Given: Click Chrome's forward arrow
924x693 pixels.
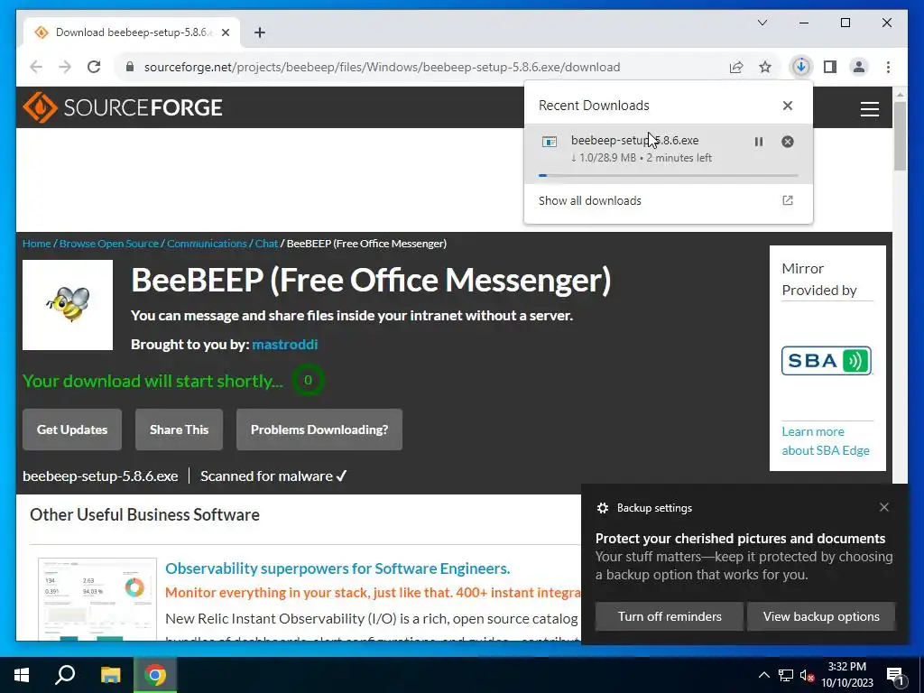Looking at the screenshot, I should [x=65, y=67].
